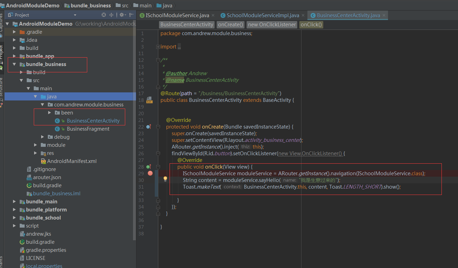Expand the been package folder
This screenshot has width=458, height=268.
click(49, 113)
